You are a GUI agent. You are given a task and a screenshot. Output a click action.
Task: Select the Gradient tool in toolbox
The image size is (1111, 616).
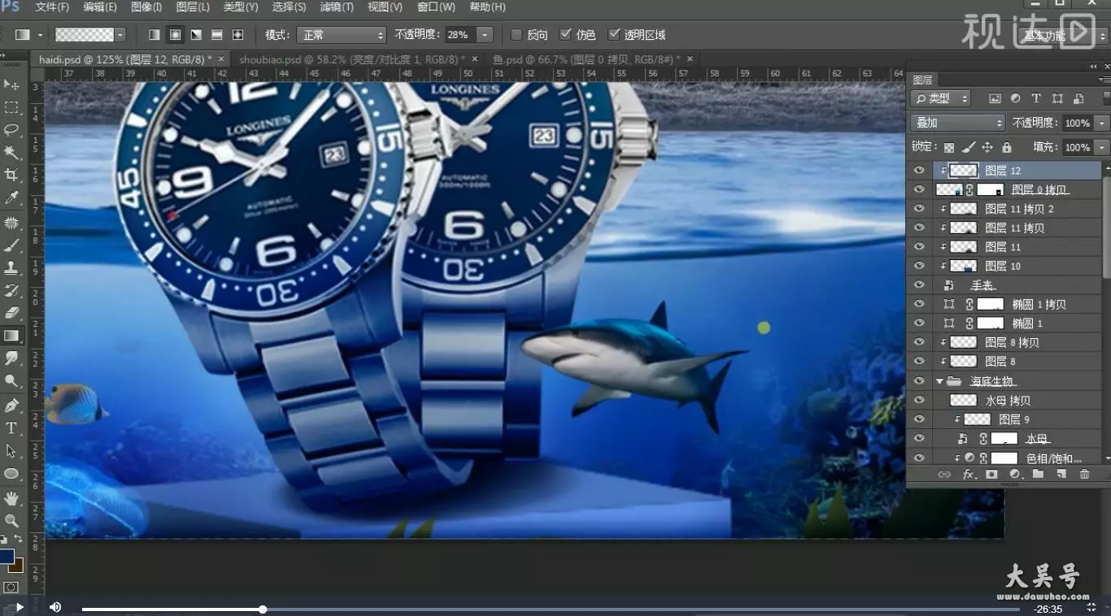(x=11, y=335)
